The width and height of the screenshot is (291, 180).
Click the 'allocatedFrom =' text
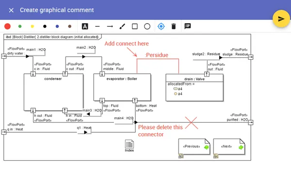coord(181,84)
